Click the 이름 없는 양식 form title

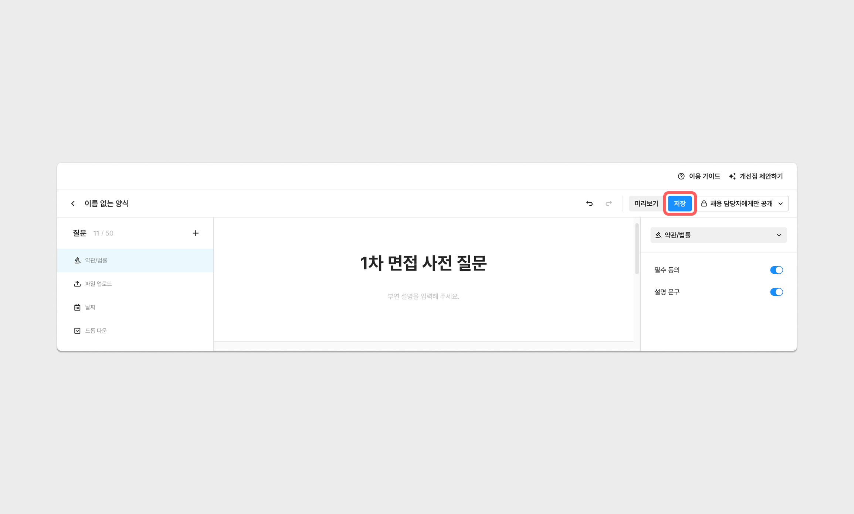point(106,203)
